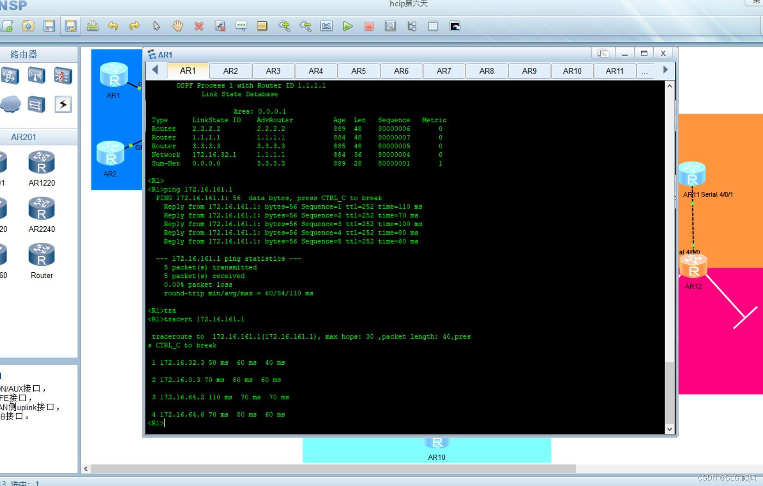The height and width of the screenshot is (486, 763).
Task: Switch to the AR1 terminal tab
Action: tap(188, 71)
